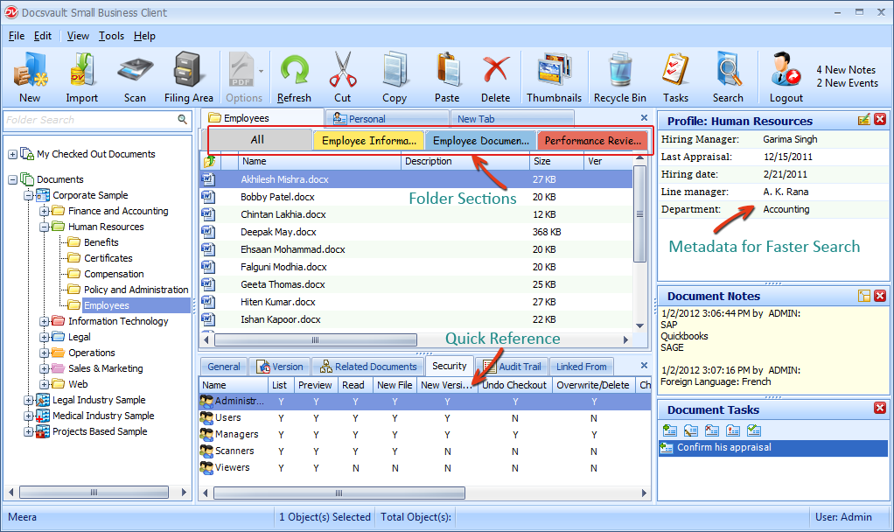
Task: Open a New Tab
Action: point(511,119)
